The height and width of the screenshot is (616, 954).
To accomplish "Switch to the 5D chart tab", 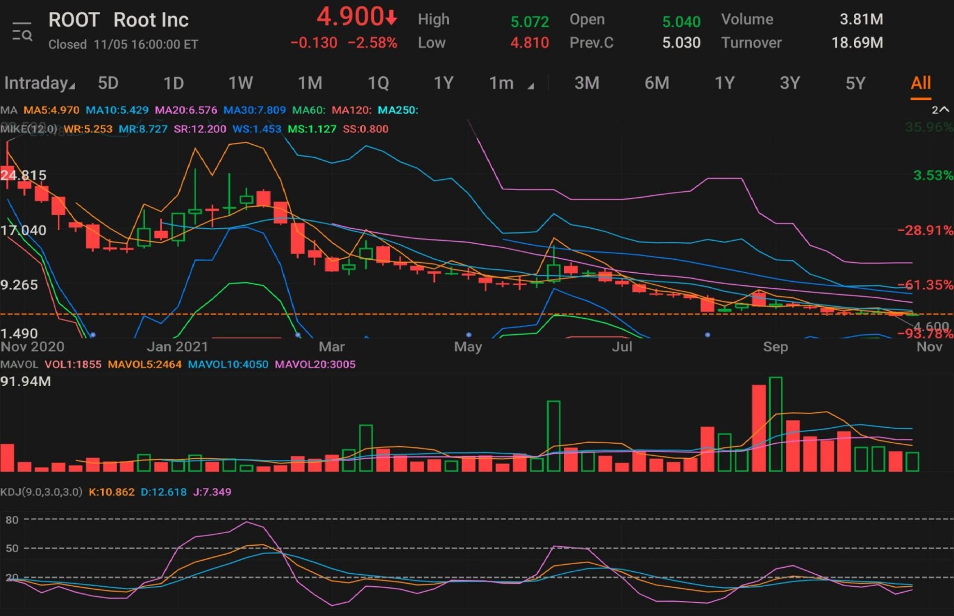I will (108, 83).
